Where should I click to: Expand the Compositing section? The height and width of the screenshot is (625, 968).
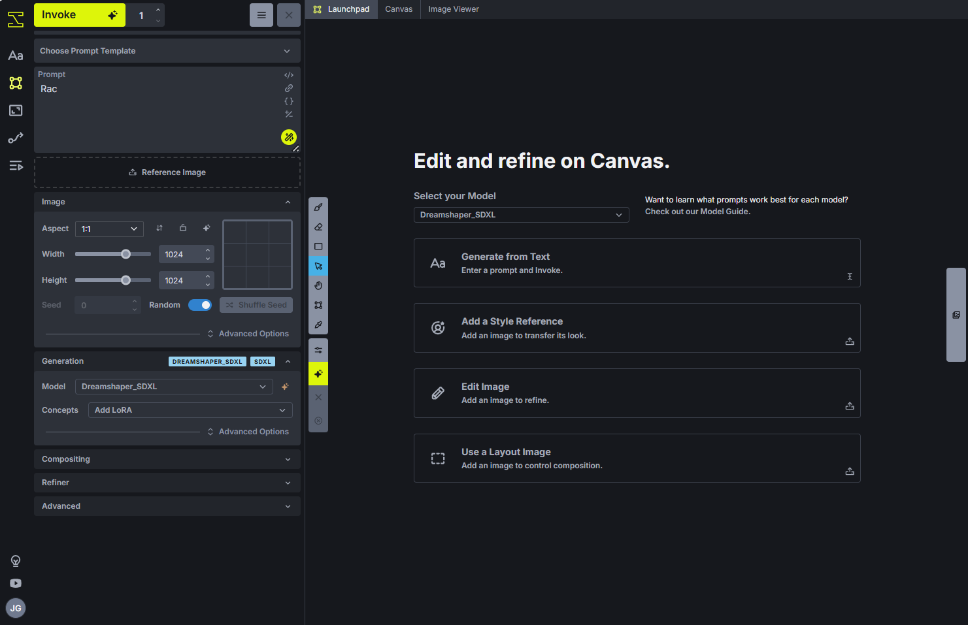167,459
